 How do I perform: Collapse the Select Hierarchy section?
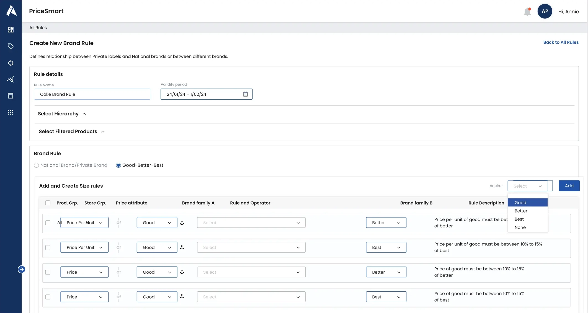tap(84, 114)
